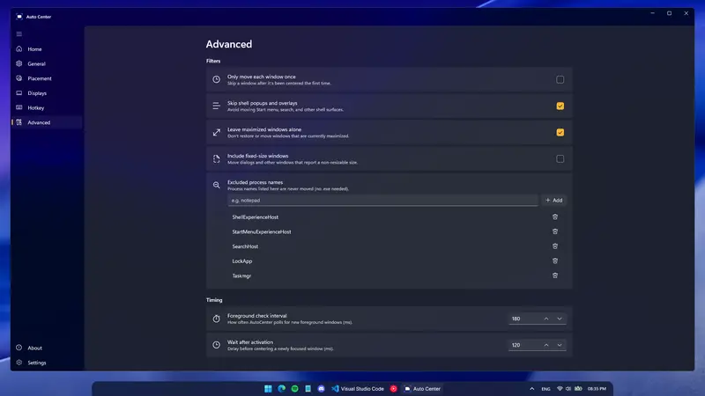
Task: Decrease Wait after activation value
Action: [x=560, y=345]
